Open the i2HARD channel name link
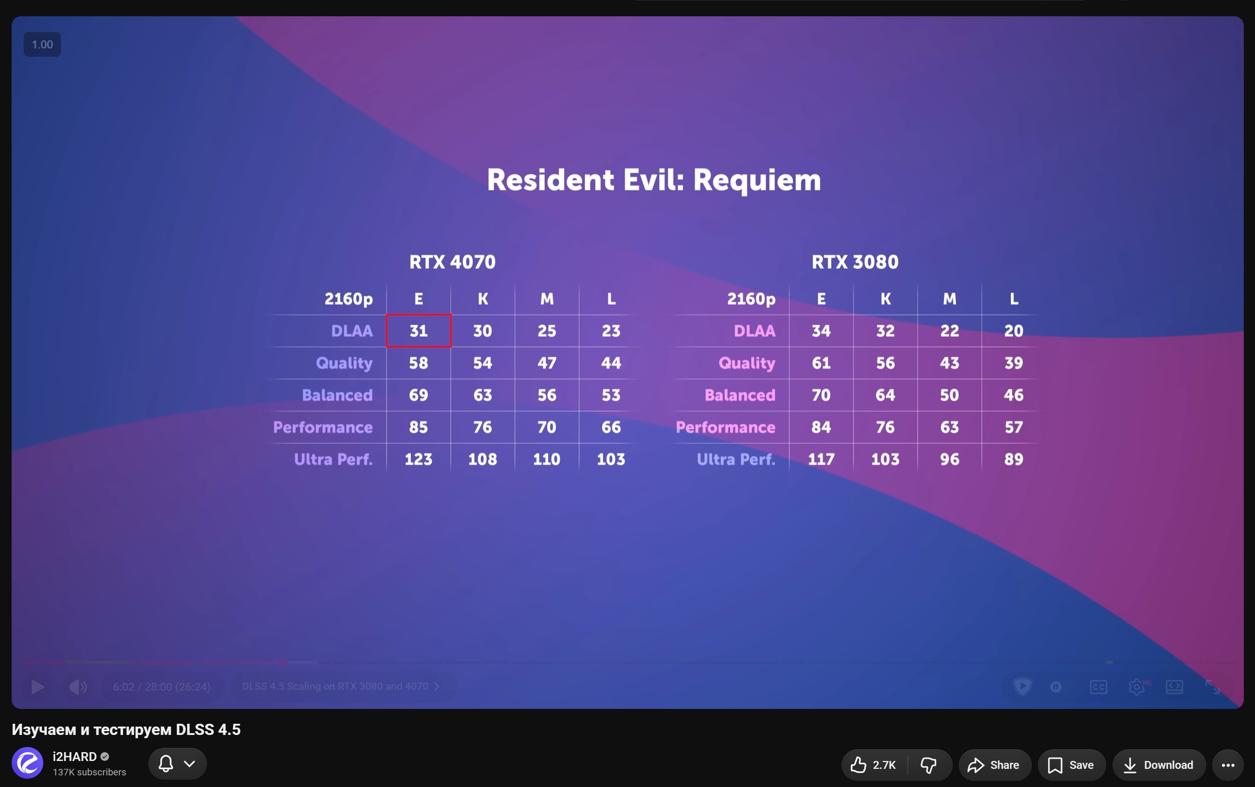The image size is (1255, 787). click(x=74, y=756)
